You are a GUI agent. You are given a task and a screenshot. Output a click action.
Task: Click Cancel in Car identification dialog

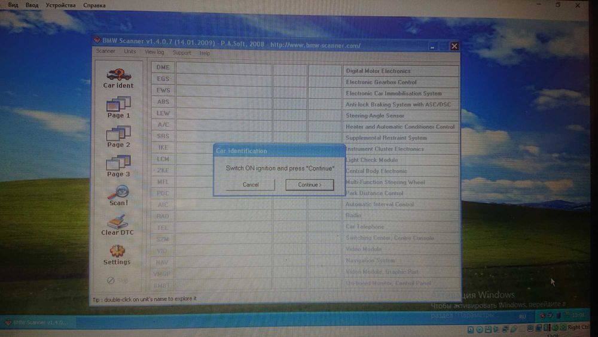(x=251, y=185)
